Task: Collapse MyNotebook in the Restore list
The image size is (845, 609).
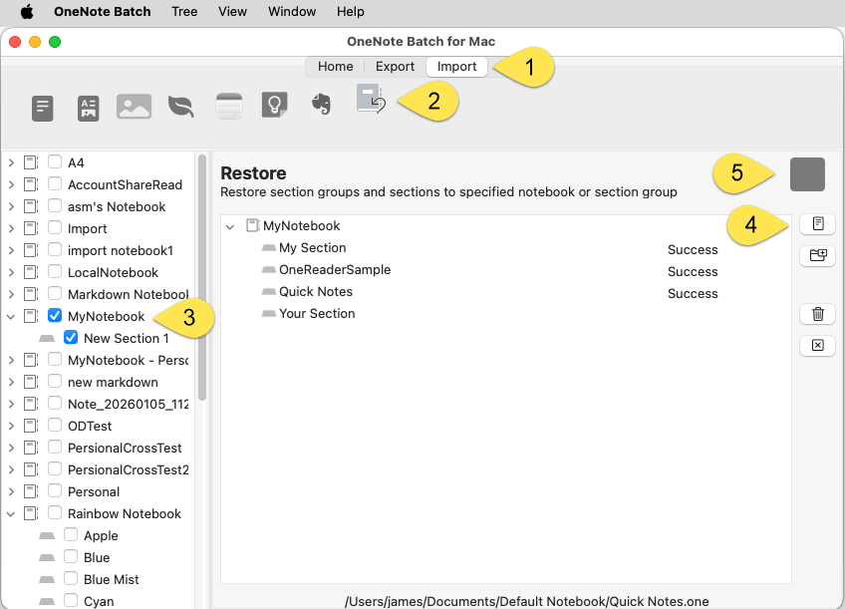Action: coord(230,227)
